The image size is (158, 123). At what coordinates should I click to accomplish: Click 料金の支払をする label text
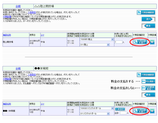(122, 81)
